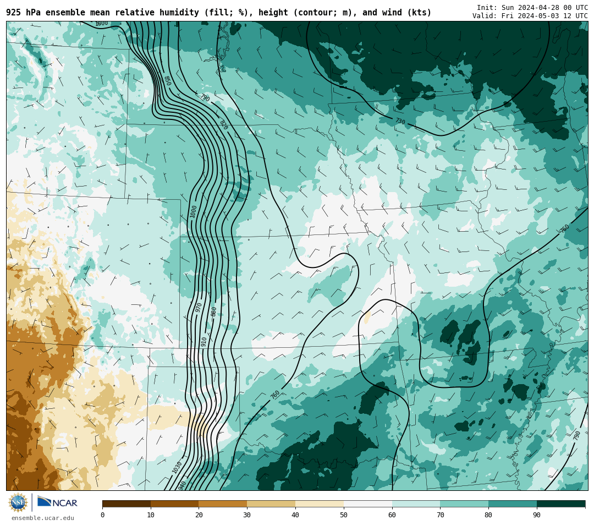Click the colorbar tick label 50
Image resolution: width=594 pixels, height=525 pixels.
344,515
